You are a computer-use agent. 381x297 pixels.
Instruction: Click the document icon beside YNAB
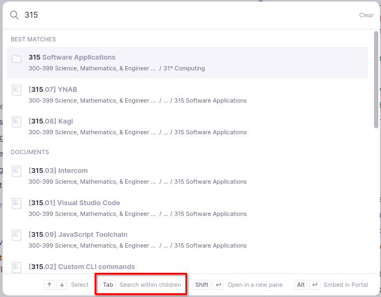pyautogui.click(x=17, y=90)
